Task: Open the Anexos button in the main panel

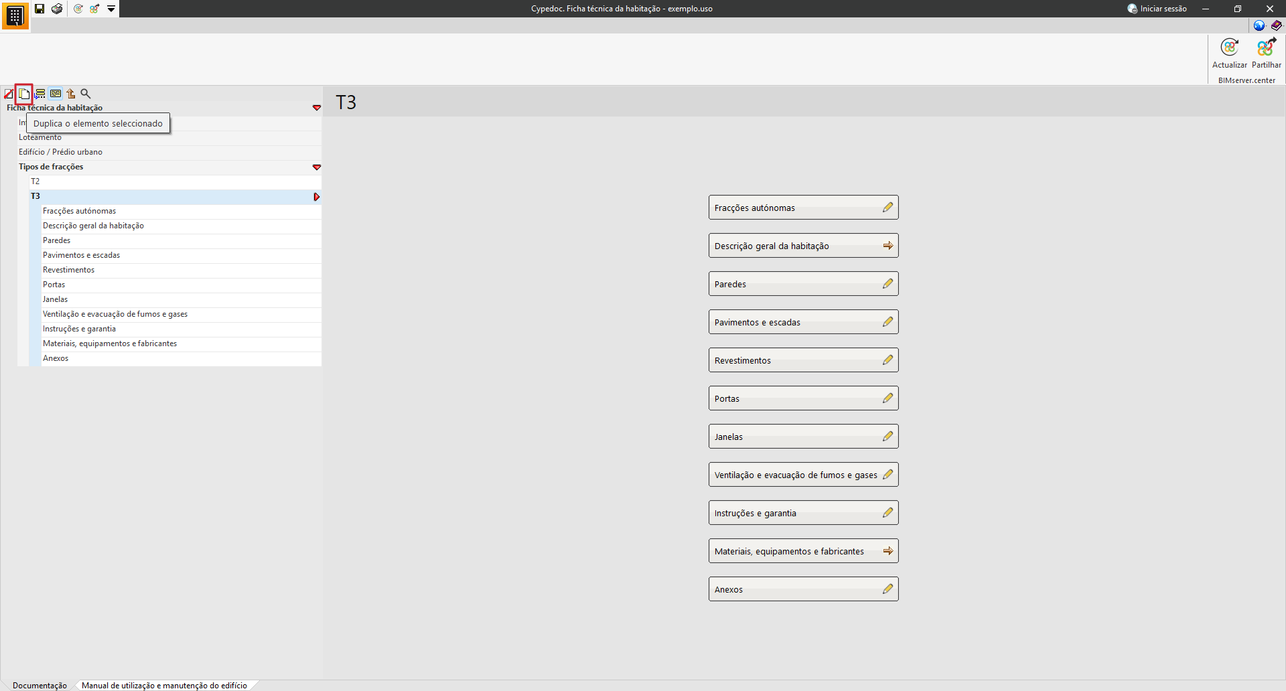Action: tap(804, 589)
